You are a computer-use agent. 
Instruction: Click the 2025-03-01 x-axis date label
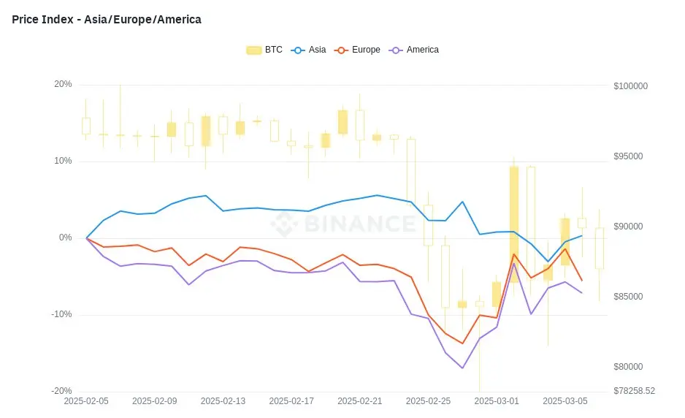point(497,401)
